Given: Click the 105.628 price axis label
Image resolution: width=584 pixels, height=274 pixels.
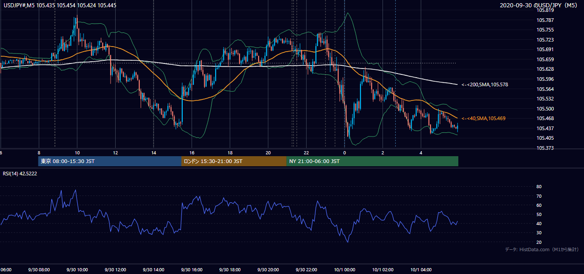Looking at the screenshot, I should click(546, 69).
